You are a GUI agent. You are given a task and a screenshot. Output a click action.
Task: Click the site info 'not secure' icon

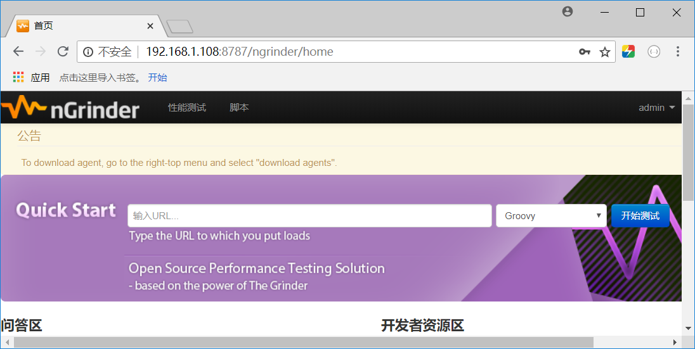point(88,52)
